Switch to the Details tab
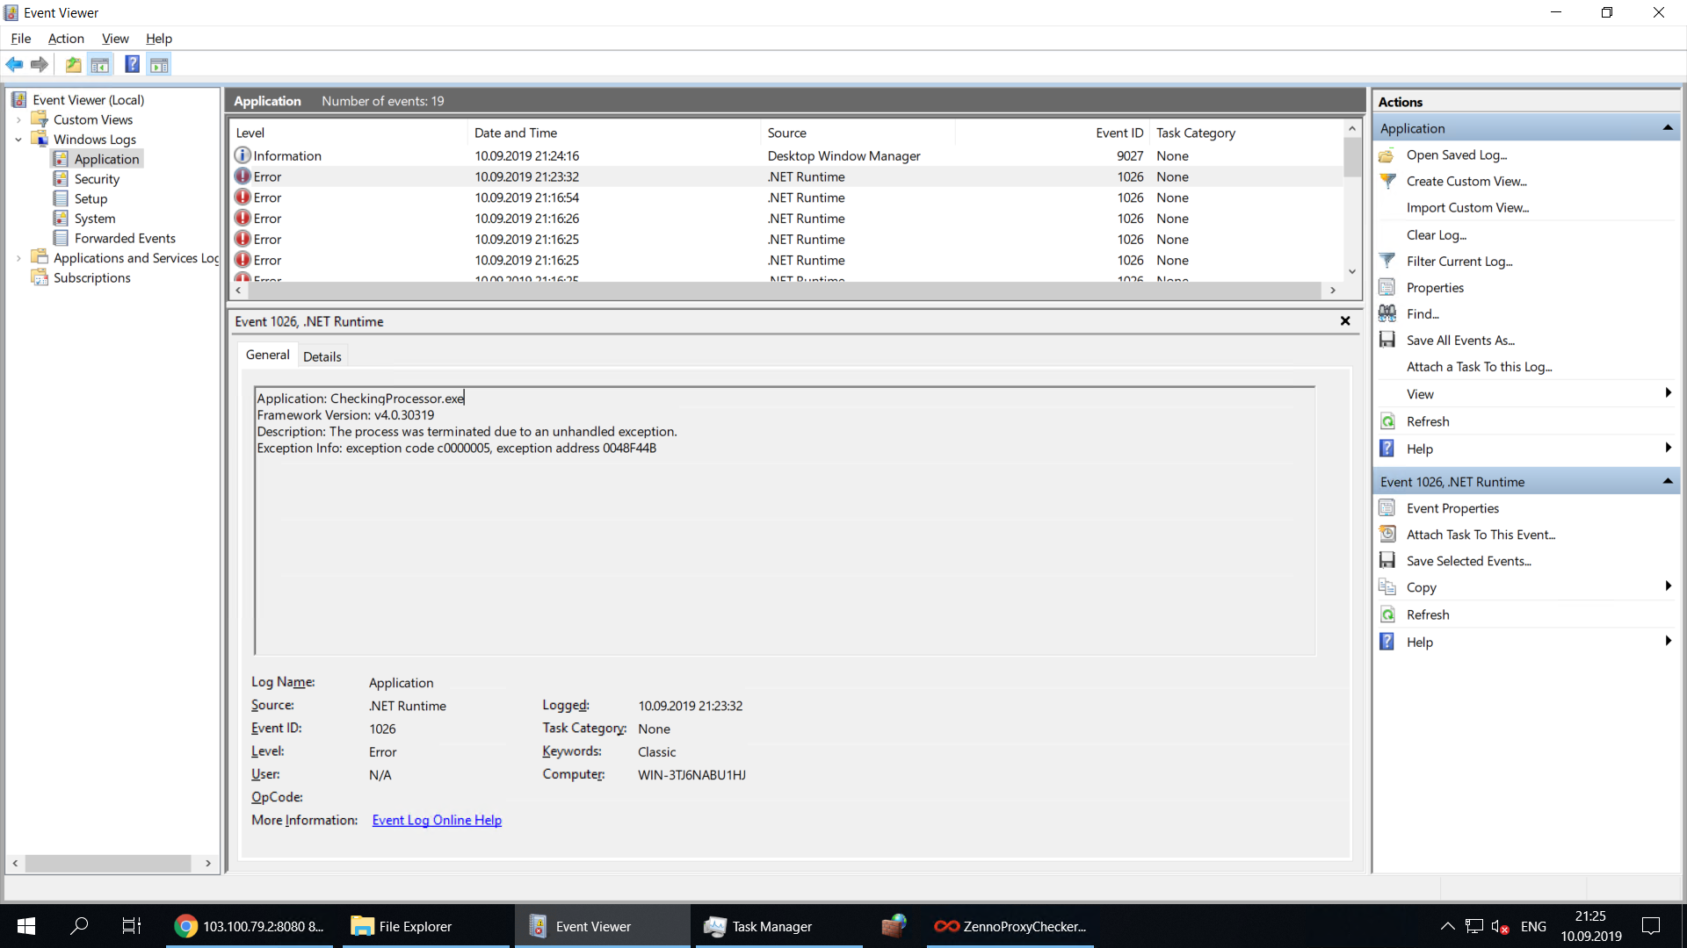This screenshot has width=1687, height=948. click(x=322, y=356)
